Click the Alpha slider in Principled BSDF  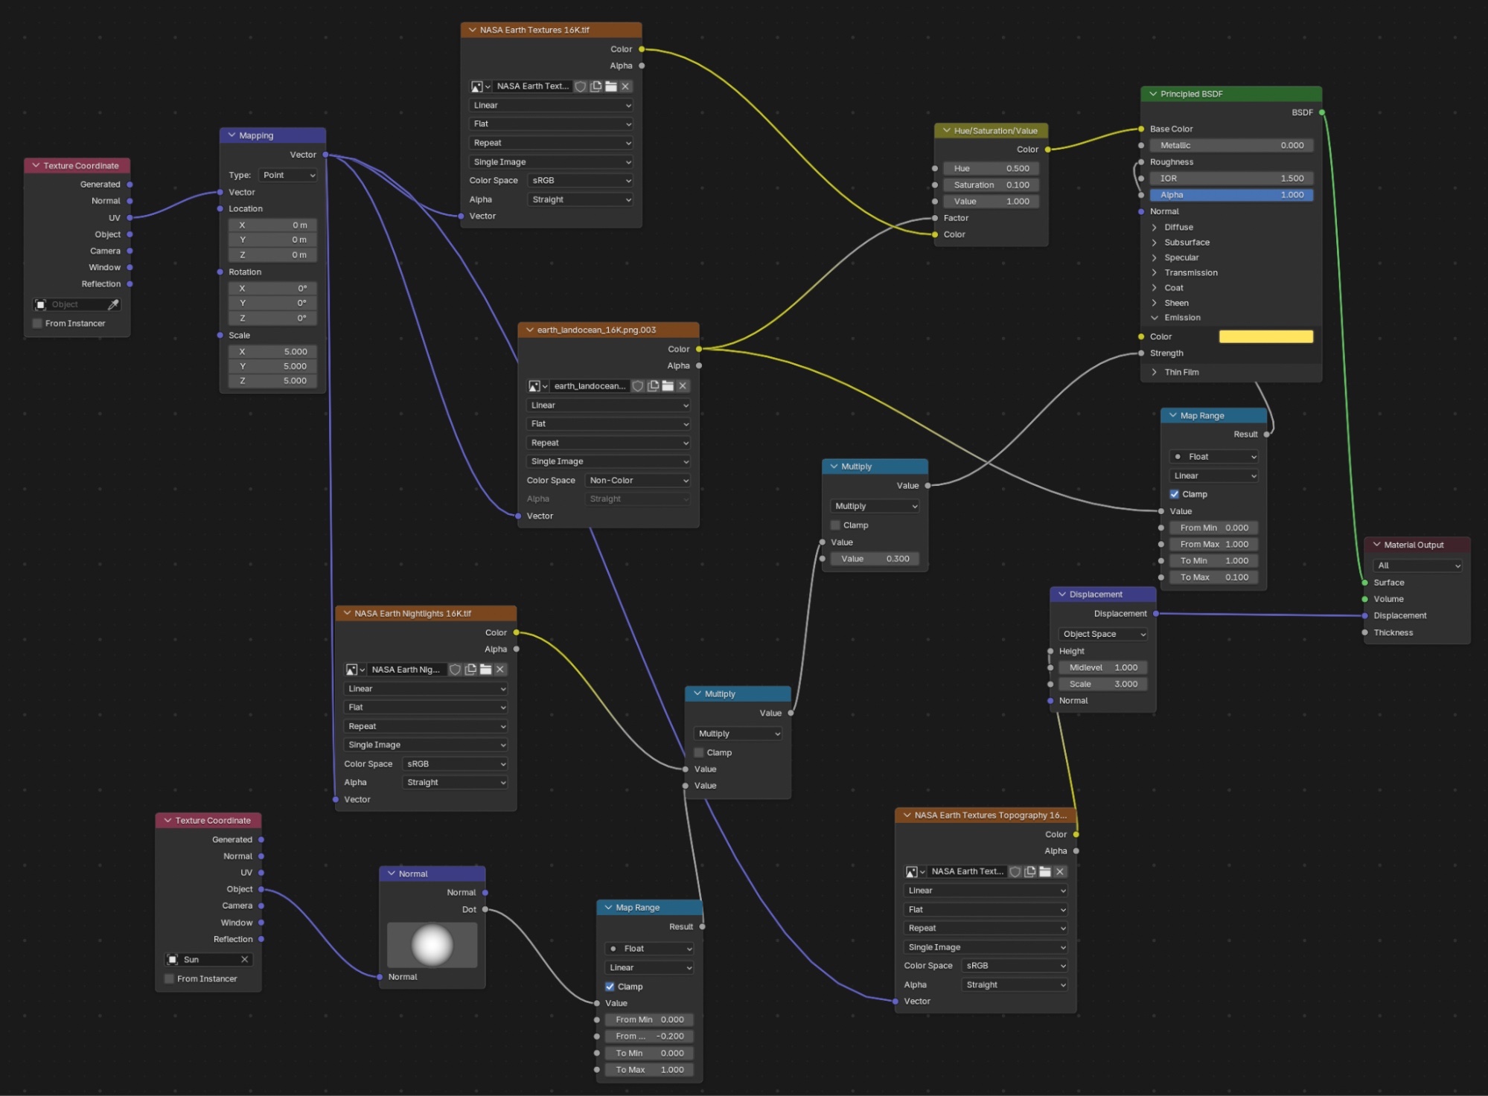click(1231, 195)
